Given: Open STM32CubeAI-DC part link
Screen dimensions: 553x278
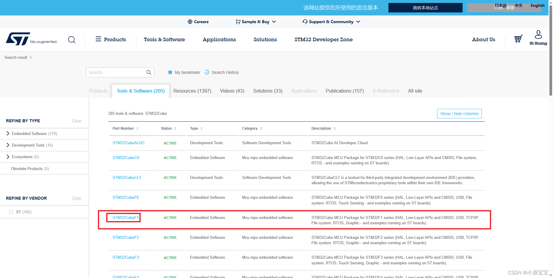Looking at the screenshot, I should (x=129, y=143).
